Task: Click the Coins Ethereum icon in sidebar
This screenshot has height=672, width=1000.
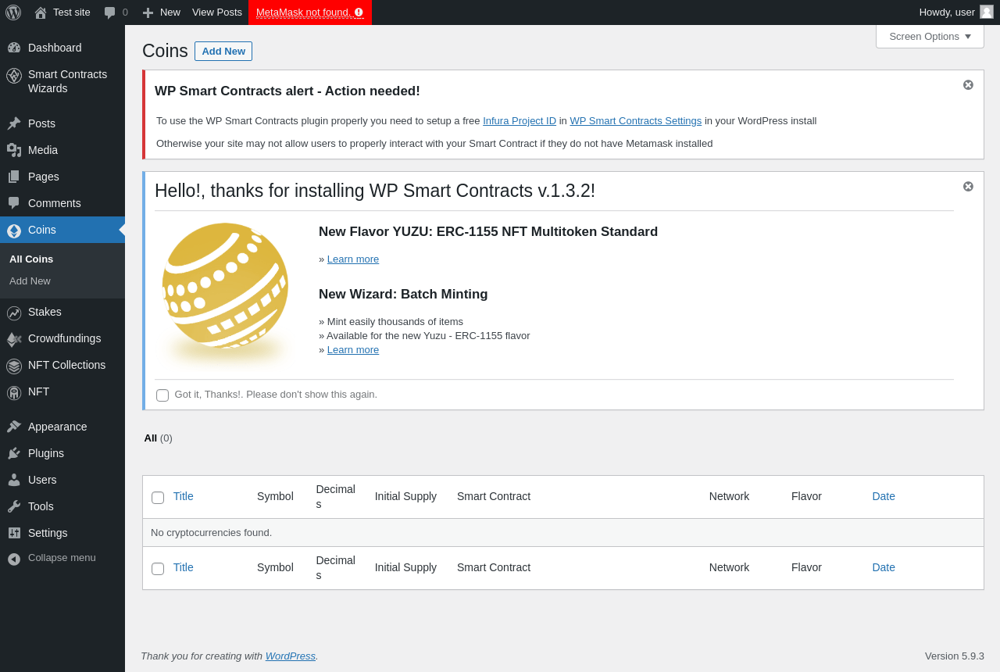Action: pos(14,231)
